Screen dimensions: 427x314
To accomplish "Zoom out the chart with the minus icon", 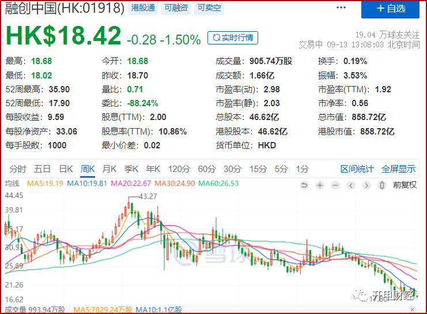I will pyautogui.click(x=335, y=185).
